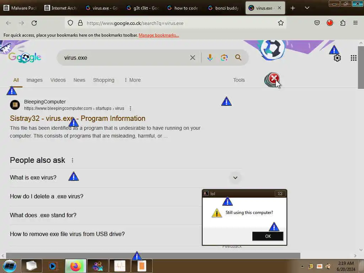Click the Google doodle logo
Image resolution: width=364 pixels, height=273 pixels.
[x=25, y=57]
